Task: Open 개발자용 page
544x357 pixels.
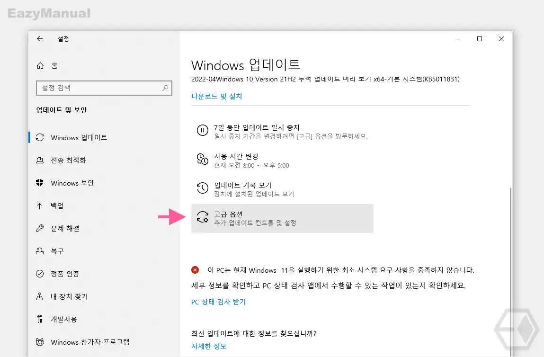Action: 104,319
